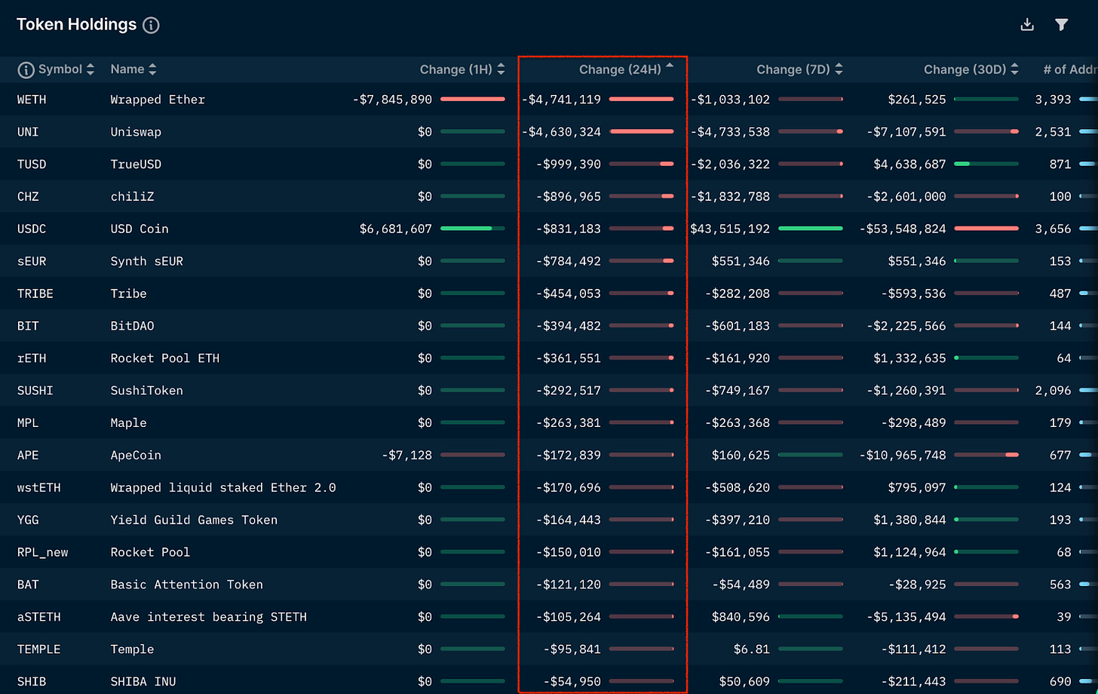
Task: Sort by Name column arrows
Action: point(152,69)
